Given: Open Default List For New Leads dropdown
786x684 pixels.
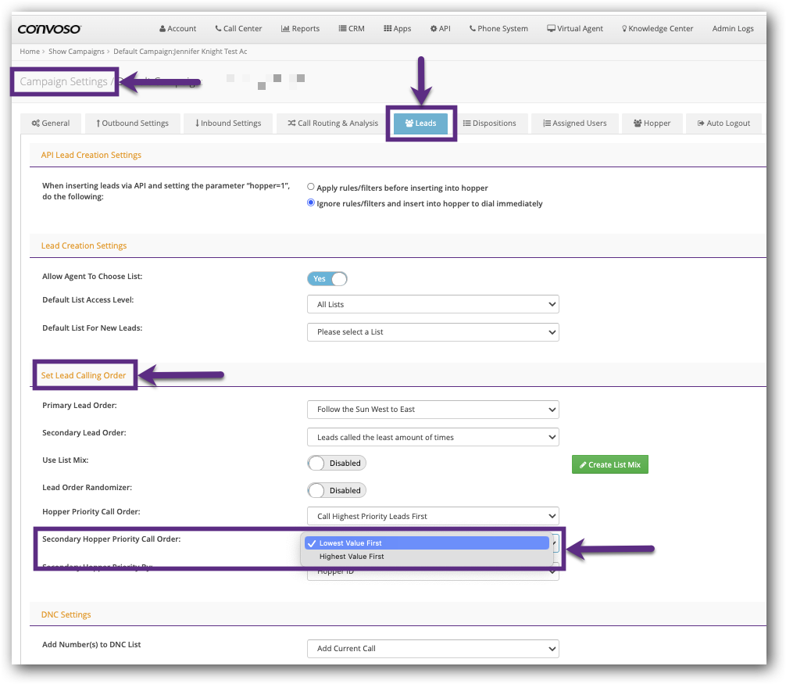Looking at the screenshot, I should pyautogui.click(x=433, y=332).
